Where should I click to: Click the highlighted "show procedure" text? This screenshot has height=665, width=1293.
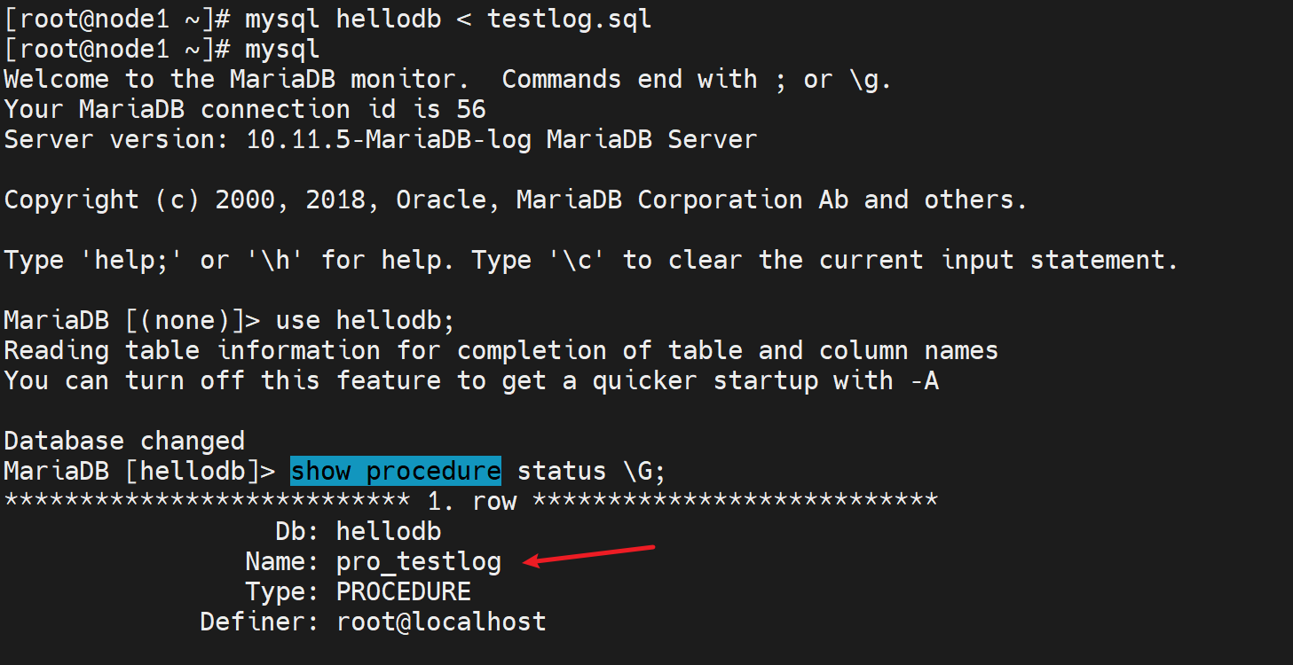[396, 471]
